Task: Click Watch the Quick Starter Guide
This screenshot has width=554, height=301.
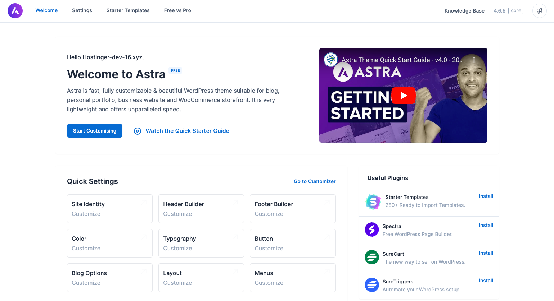Action: (x=187, y=131)
